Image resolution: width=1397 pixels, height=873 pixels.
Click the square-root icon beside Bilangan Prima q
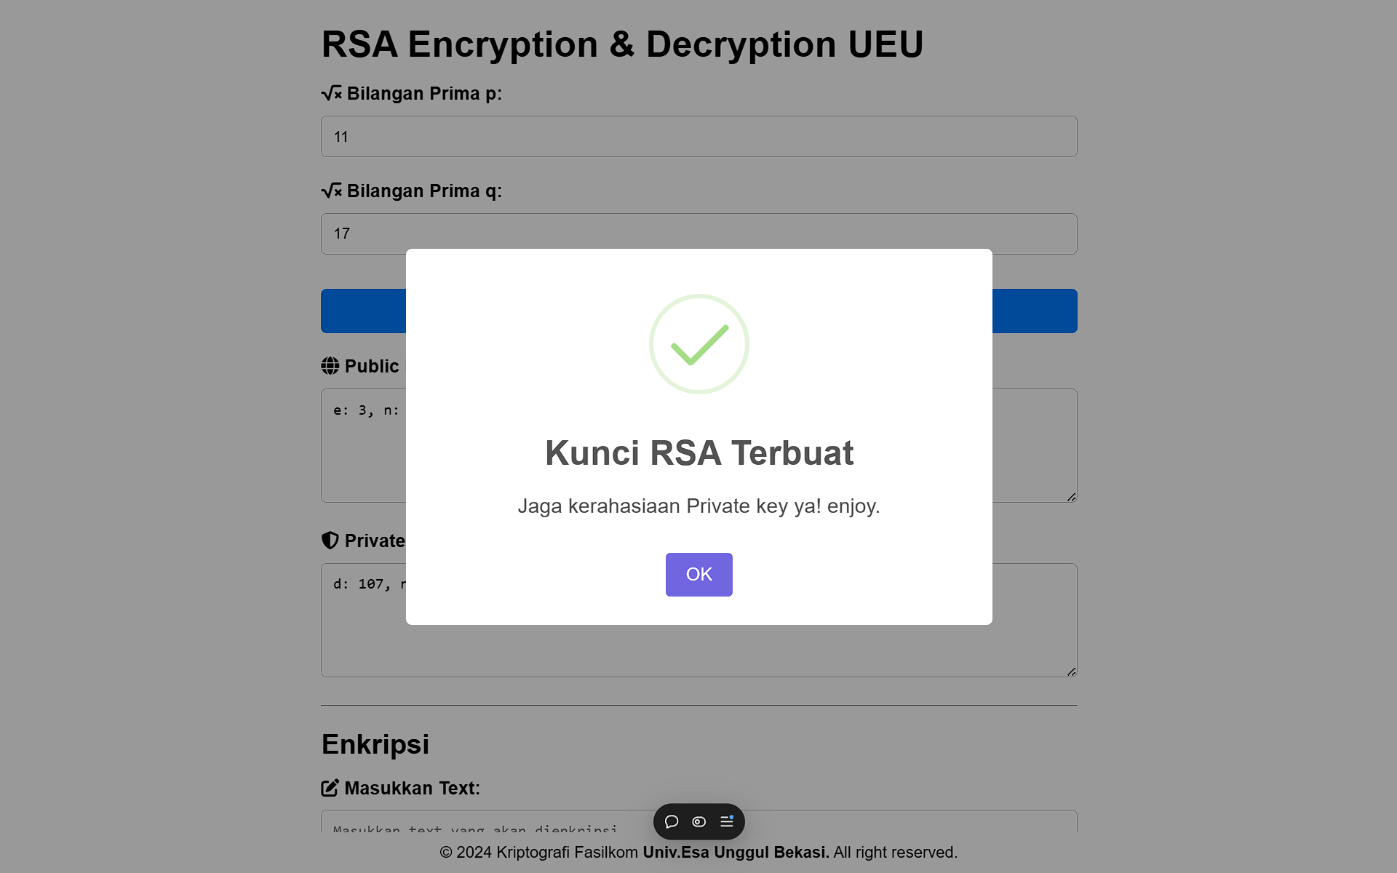coord(331,191)
